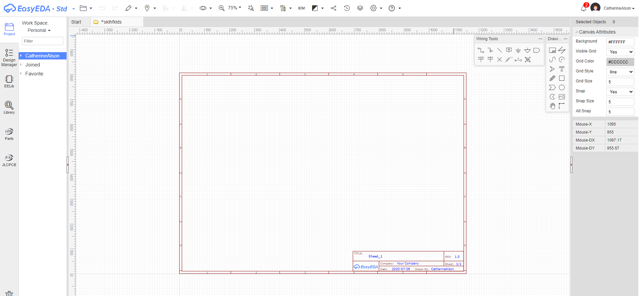
Task: Select the Canvas Origin tool
Action: tap(562, 106)
